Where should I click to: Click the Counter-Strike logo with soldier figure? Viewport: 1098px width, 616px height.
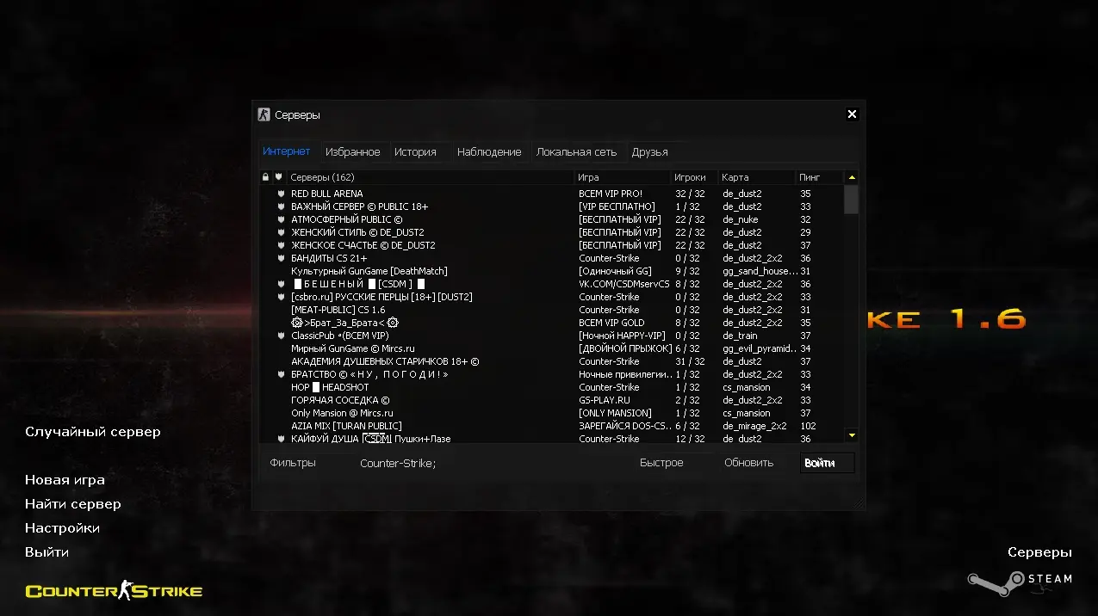click(x=114, y=590)
